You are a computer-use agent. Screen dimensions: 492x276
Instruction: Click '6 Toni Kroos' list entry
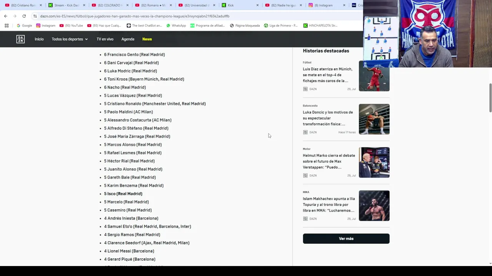(144, 79)
